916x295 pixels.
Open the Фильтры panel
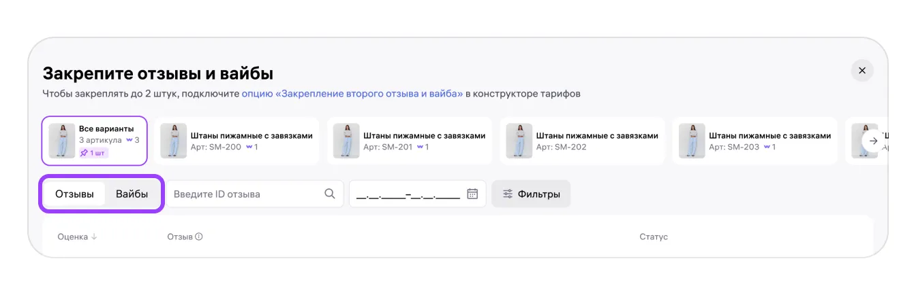[x=531, y=194]
